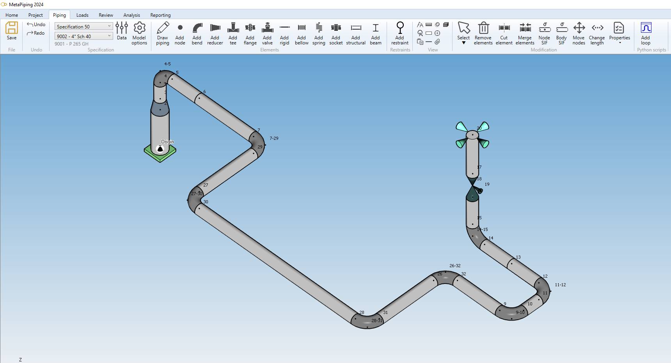Toggle dotted target circle view icon
The width and height of the screenshot is (671, 363).
click(437, 33)
